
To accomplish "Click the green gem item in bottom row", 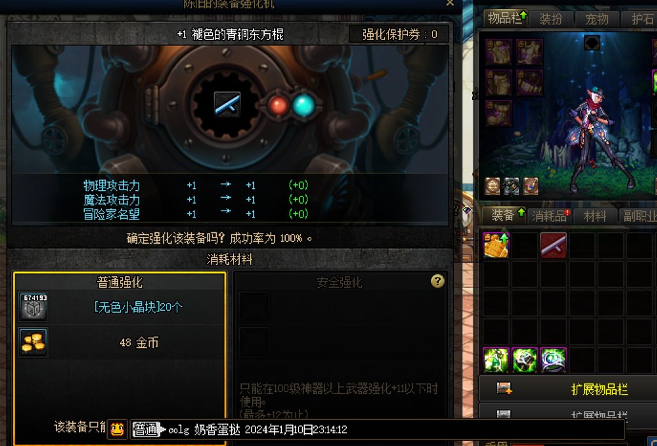I will tap(496, 360).
